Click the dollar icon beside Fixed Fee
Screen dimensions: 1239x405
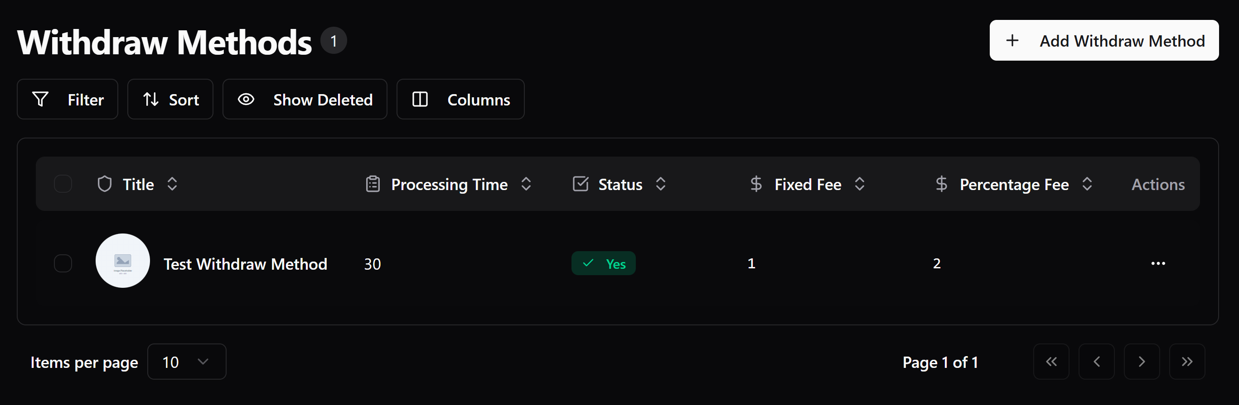(x=755, y=184)
